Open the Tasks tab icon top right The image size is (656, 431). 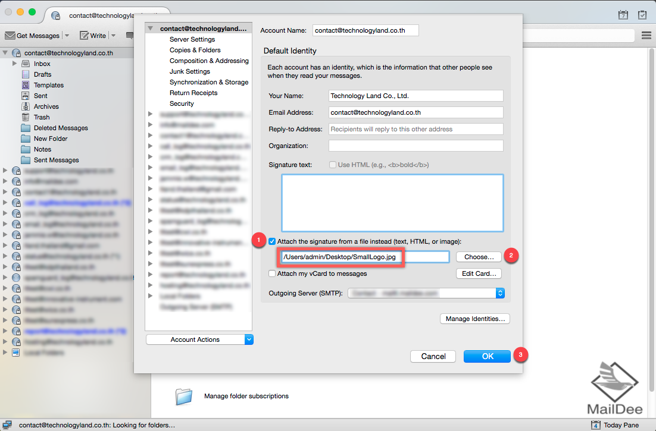[x=642, y=15]
